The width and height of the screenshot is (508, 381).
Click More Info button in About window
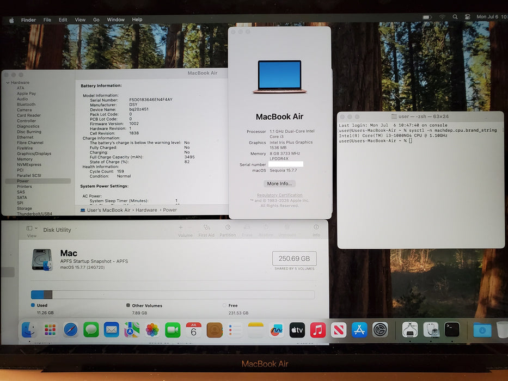click(x=279, y=183)
